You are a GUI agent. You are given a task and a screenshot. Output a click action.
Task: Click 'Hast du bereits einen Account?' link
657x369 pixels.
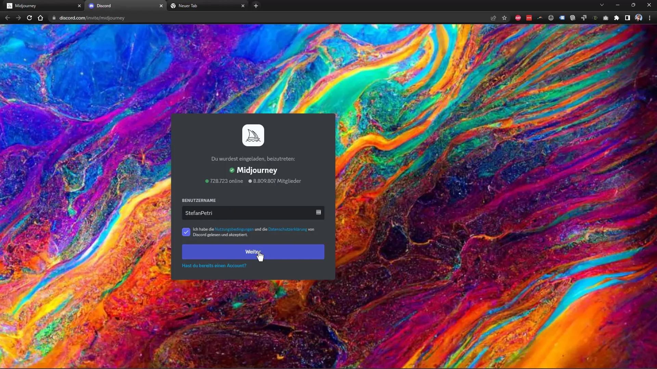pos(214,265)
